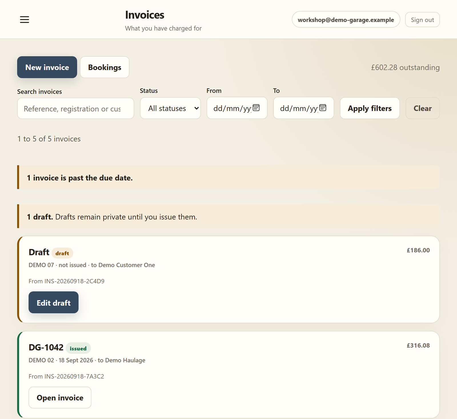The height and width of the screenshot is (419, 457).
Task: Open the To date calendar picker
Action: [x=323, y=108]
